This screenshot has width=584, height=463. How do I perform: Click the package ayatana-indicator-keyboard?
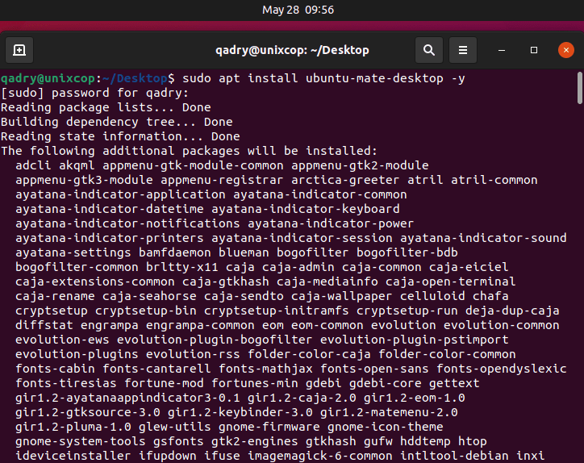(306, 210)
